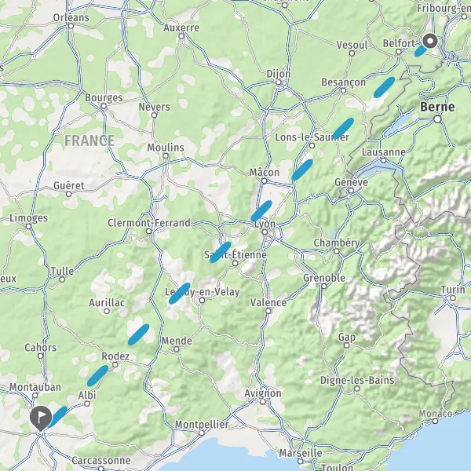
Task: Click the blue route dash near Besançon
Action: point(384,87)
